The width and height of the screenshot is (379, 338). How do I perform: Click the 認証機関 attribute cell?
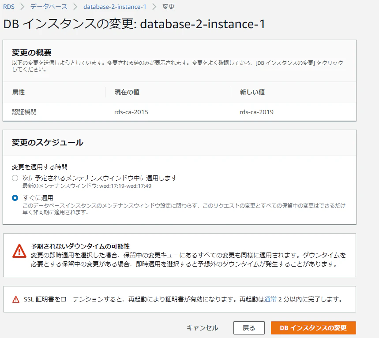(24, 112)
